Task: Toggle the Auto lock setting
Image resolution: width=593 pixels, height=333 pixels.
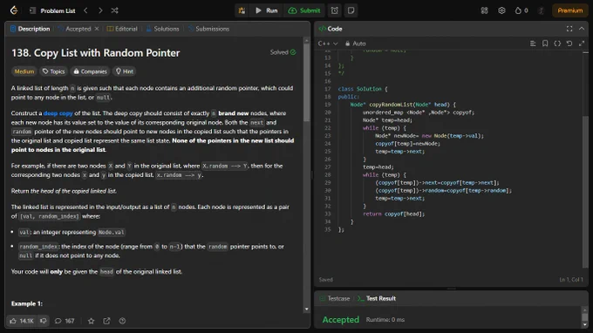Action: [x=355, y=44]
